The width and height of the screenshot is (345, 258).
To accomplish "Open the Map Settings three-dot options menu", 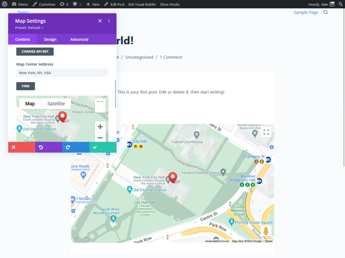I will coord(109,21).
